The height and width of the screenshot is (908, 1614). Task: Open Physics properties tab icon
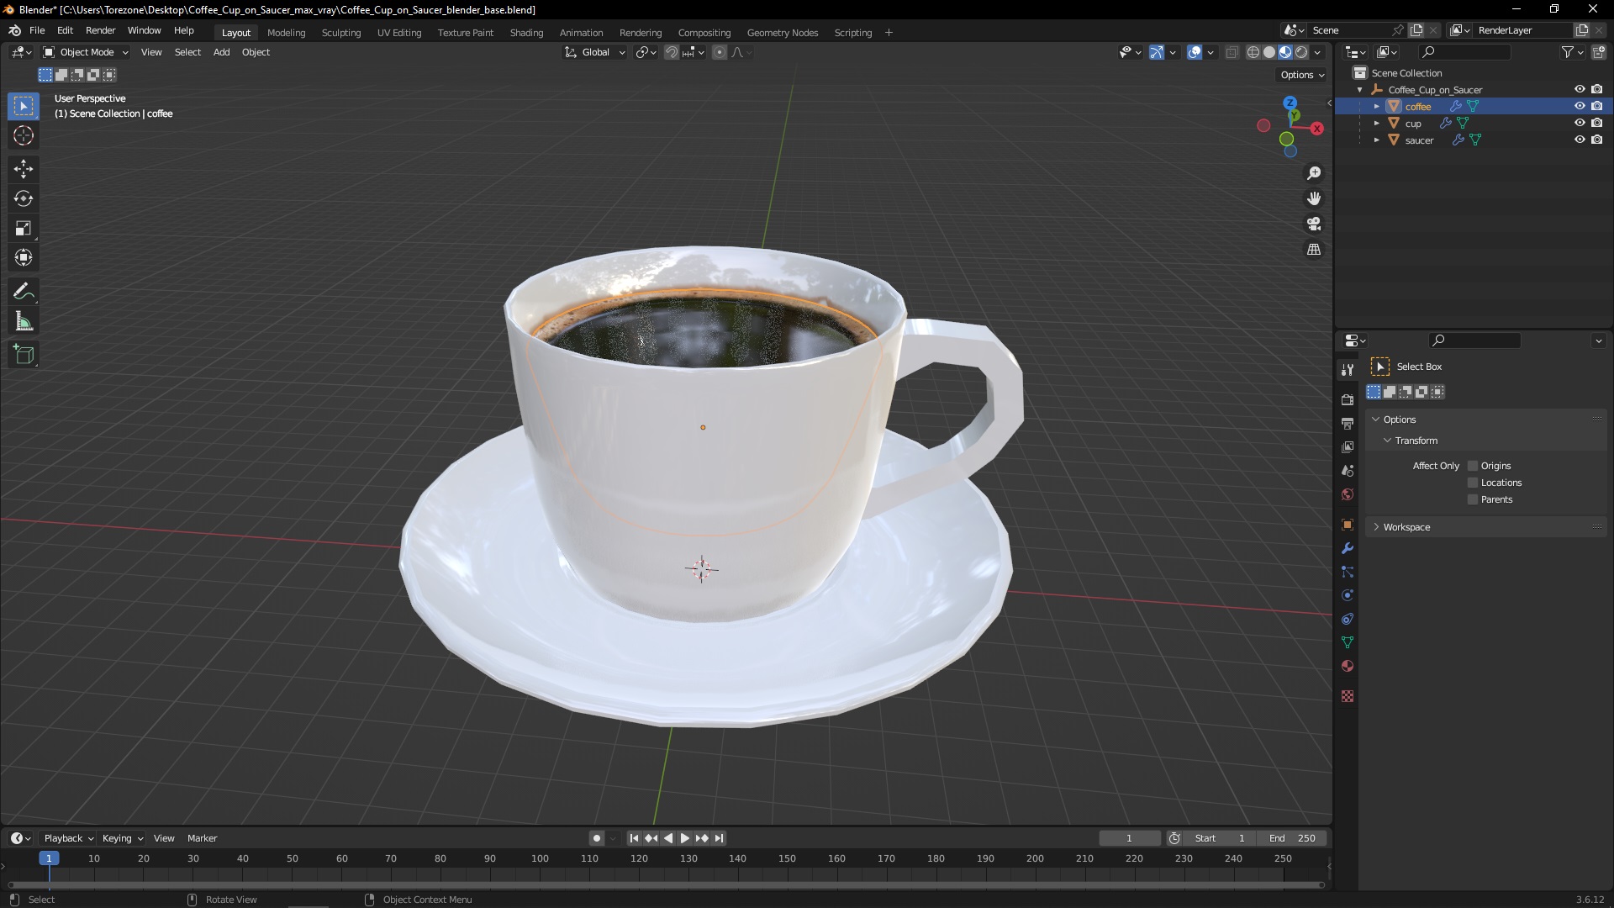pos(1348,595)
